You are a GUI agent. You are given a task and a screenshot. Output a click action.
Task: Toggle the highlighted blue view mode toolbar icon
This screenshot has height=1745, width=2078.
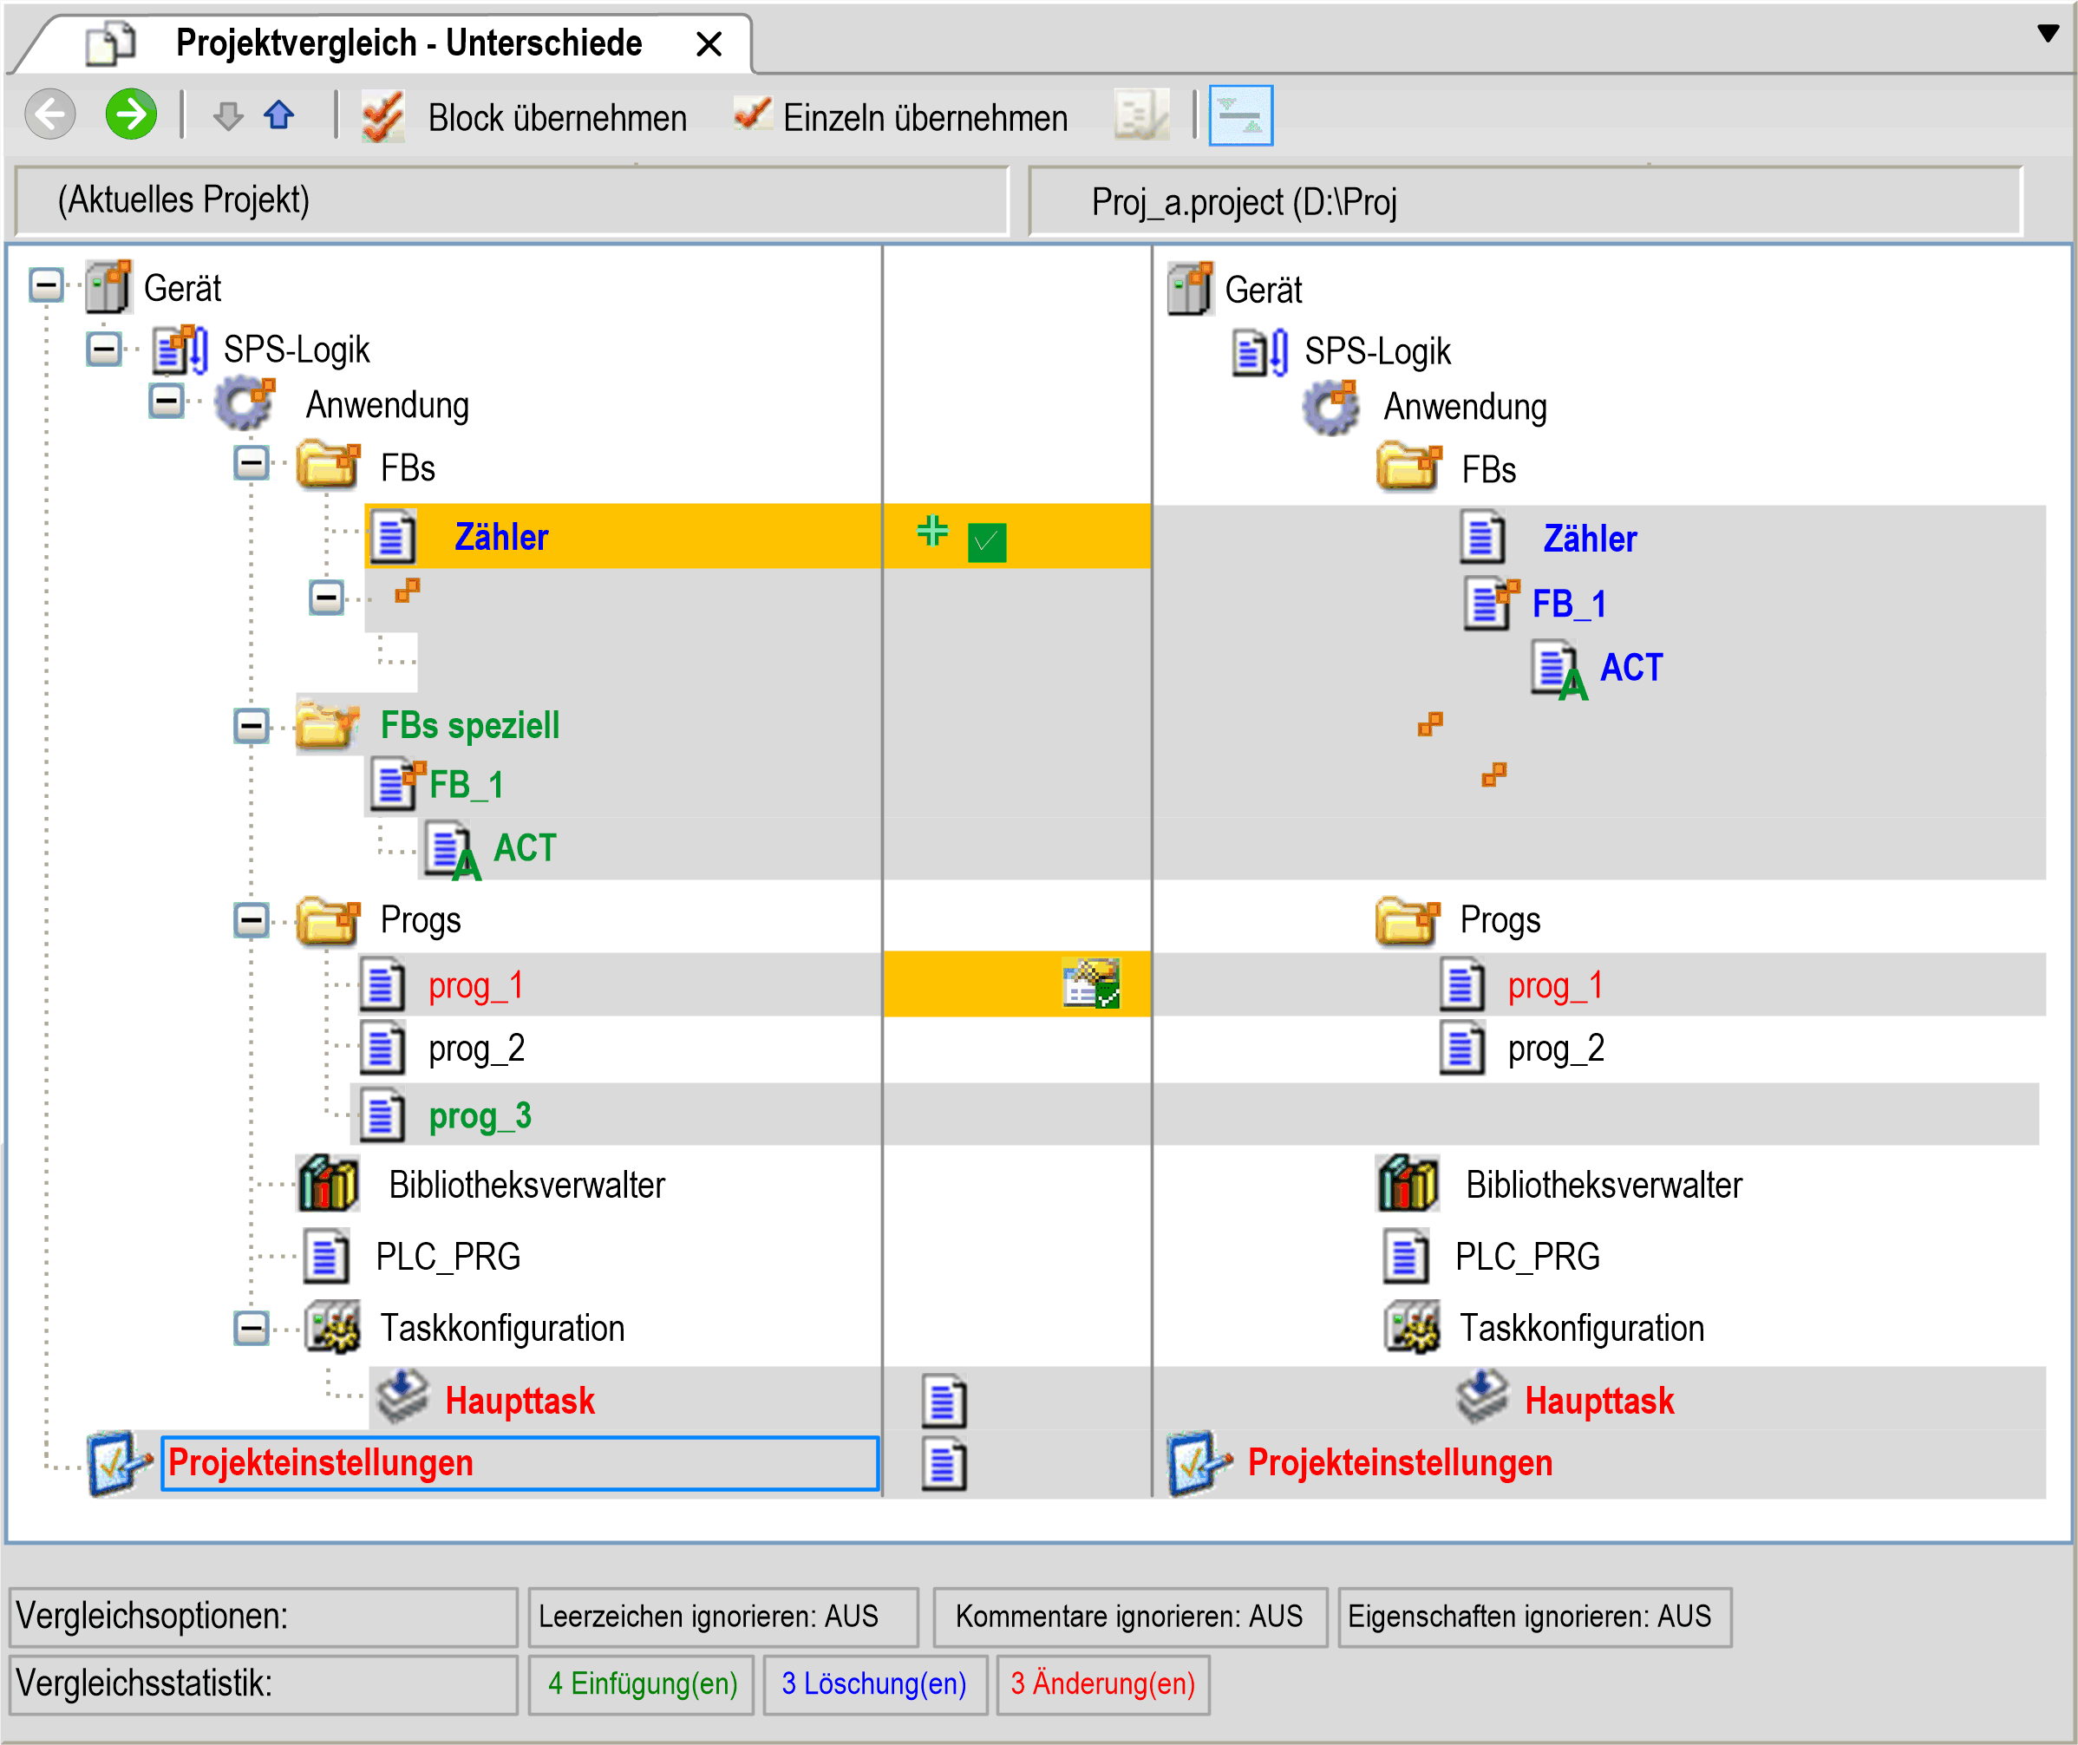pyautogui.click(x=1240, y=116)
